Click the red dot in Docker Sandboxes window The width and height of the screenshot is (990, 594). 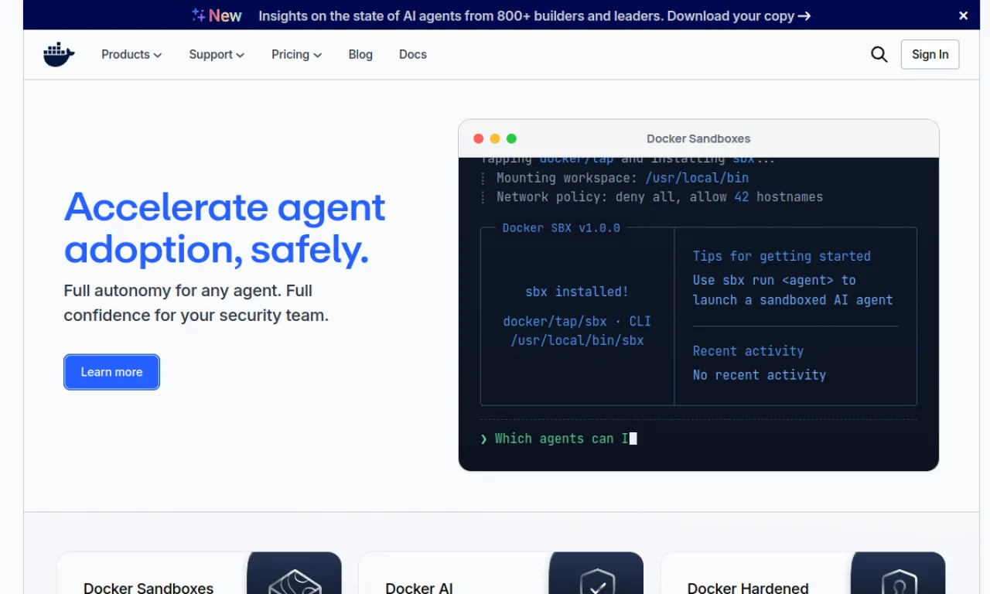coord(478,138)
